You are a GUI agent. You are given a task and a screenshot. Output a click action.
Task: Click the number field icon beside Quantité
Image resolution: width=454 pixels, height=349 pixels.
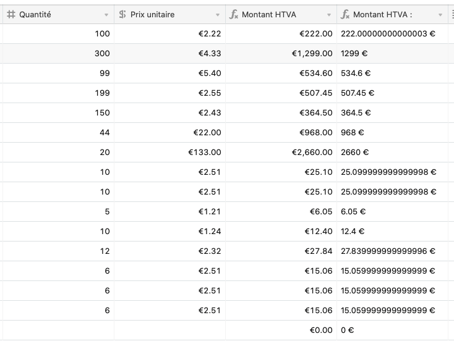click(11, 14)
